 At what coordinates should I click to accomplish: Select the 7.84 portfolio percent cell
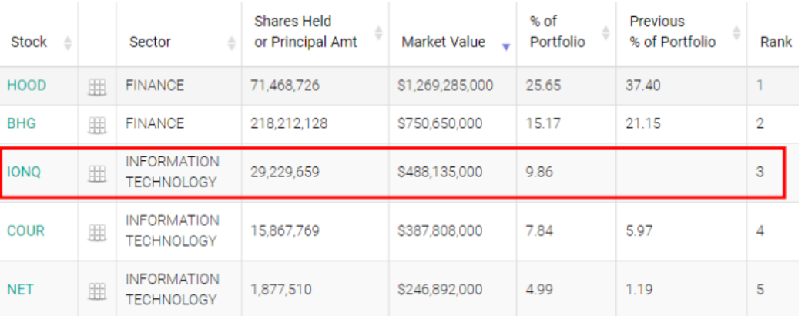pyautogui.click(x=539, y=230)
